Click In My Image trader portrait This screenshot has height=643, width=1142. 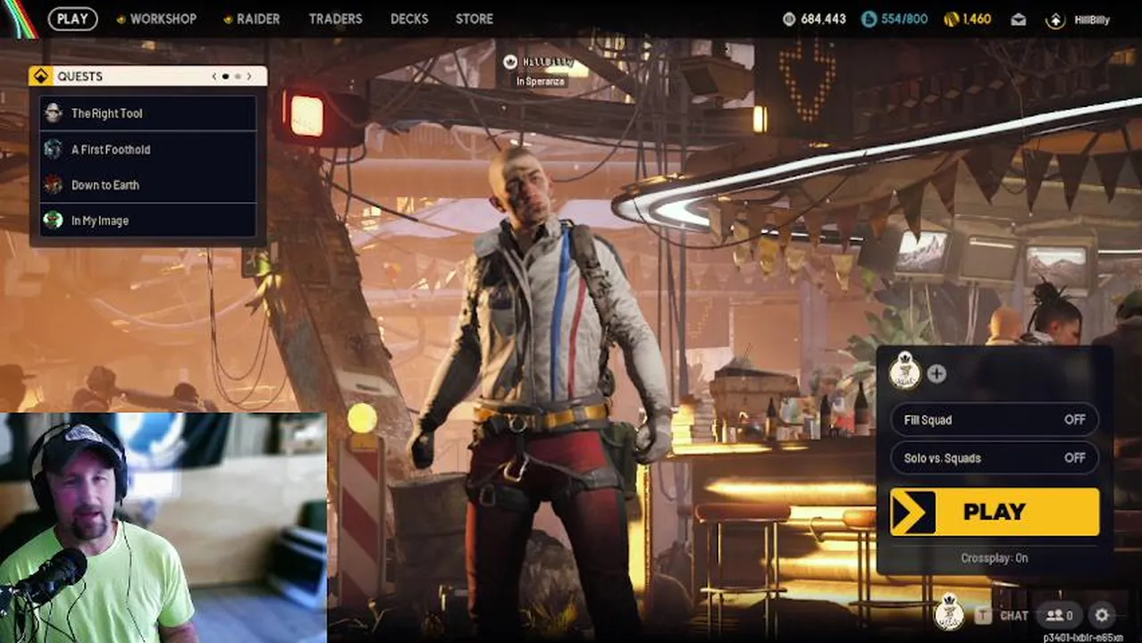click(54, 220)
